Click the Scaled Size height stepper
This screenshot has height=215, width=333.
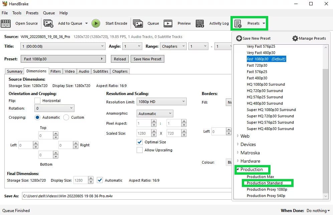click(x=184, y=133)
